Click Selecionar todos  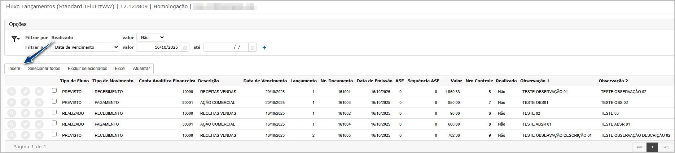[44, 69]
